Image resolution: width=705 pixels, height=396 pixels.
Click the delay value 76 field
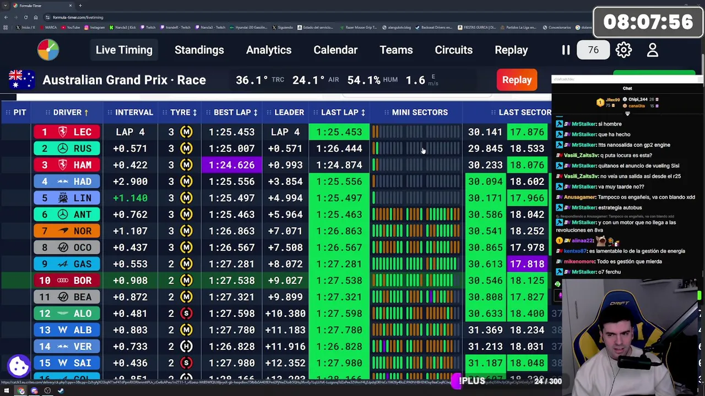point(593,50)
